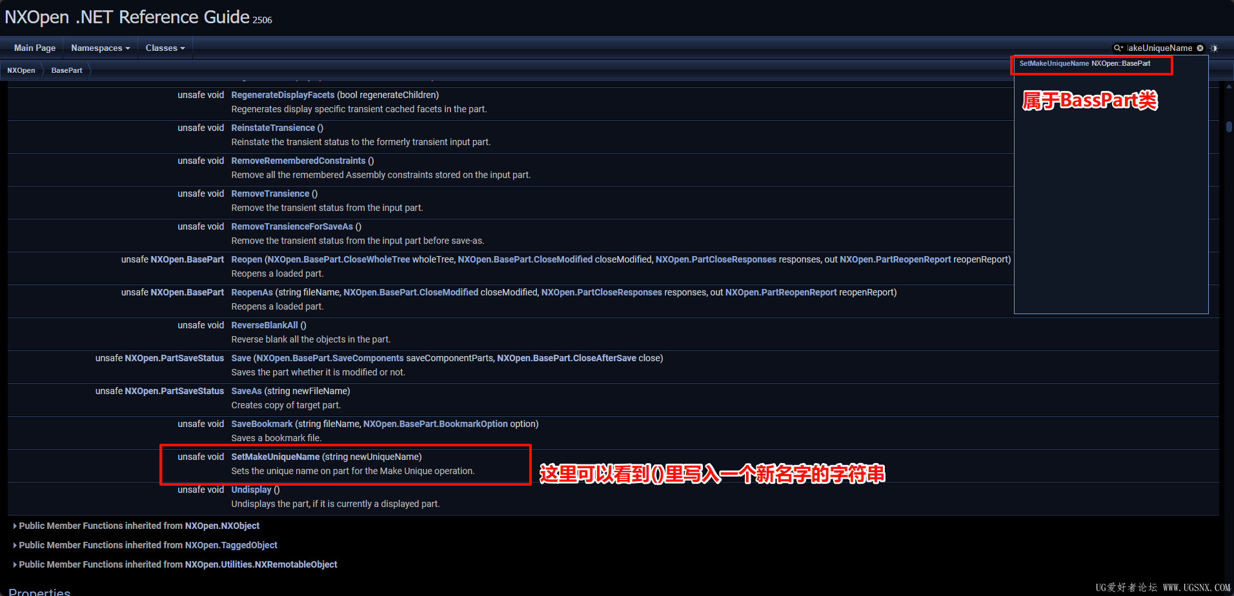
Task: Click the NXOpen breadcrumb
Action: (21, 70)
